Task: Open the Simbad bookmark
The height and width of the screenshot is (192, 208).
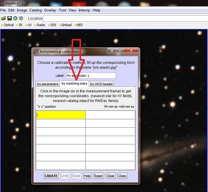Action: pos(67,25)
